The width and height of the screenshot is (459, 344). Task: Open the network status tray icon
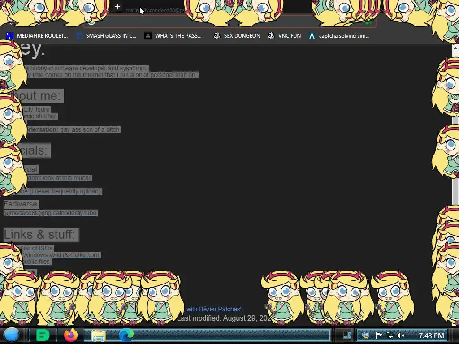coord(390,335)
